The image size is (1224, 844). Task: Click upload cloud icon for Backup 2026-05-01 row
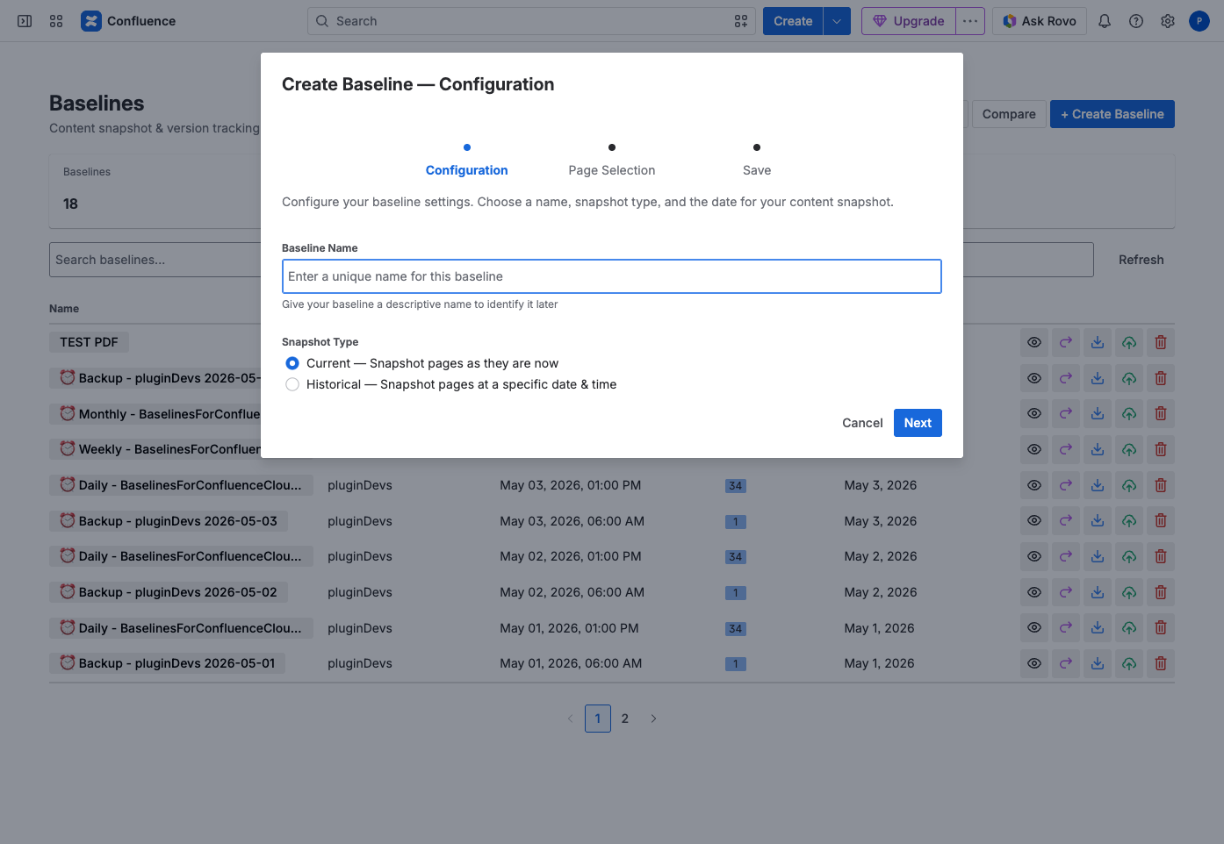tap(1129, 663)
